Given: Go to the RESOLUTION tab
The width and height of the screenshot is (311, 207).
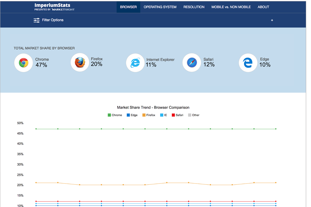Looking at the screenshot, I should click(x=194, y=7).
